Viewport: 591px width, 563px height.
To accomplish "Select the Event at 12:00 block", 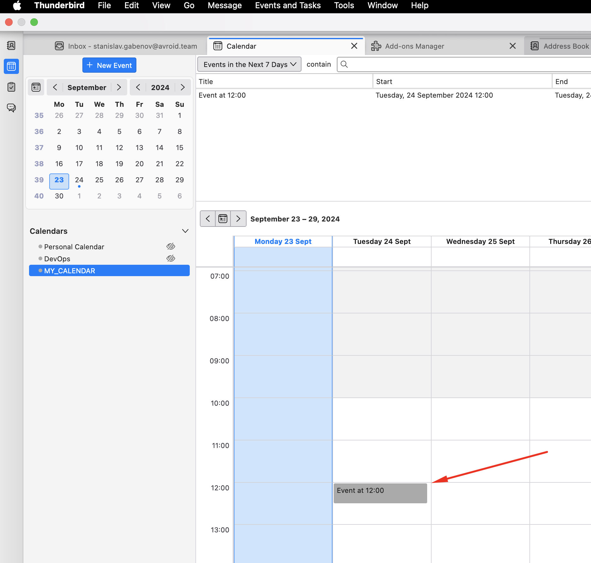I will (x=380, y=493).
